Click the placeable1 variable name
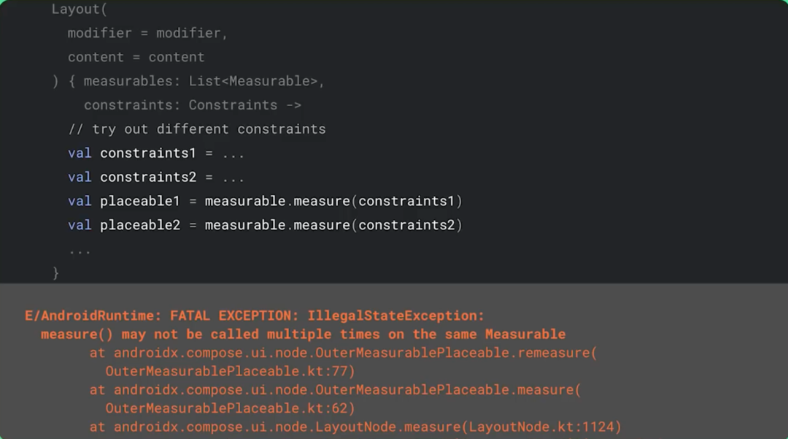The width and height of the screenshot is (788, 439). [140, 201]
